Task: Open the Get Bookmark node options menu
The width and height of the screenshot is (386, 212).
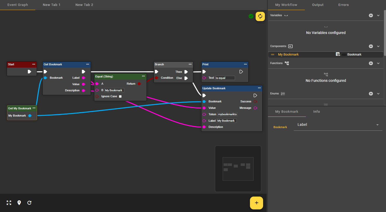Action: click(88, 64)
